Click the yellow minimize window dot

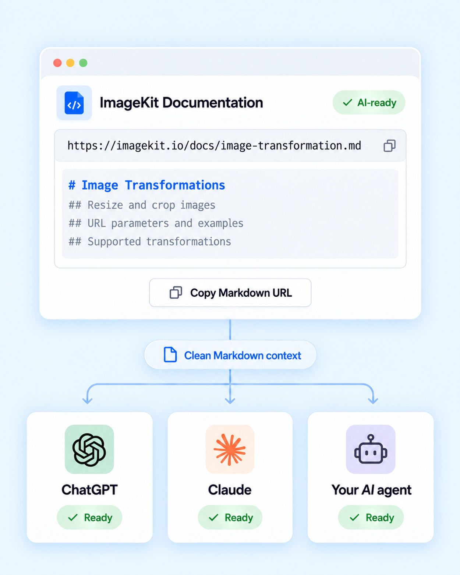point(70,63)
